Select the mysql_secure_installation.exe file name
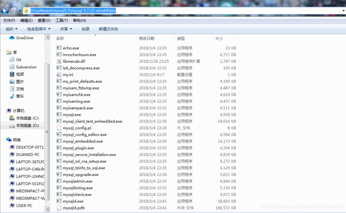 (x=89, y=155)
